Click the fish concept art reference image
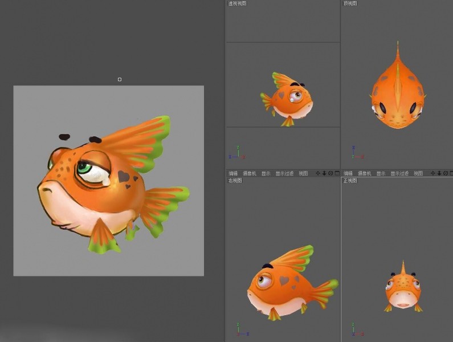Screen dimensions: 453x342 click(x=108, y=180)
